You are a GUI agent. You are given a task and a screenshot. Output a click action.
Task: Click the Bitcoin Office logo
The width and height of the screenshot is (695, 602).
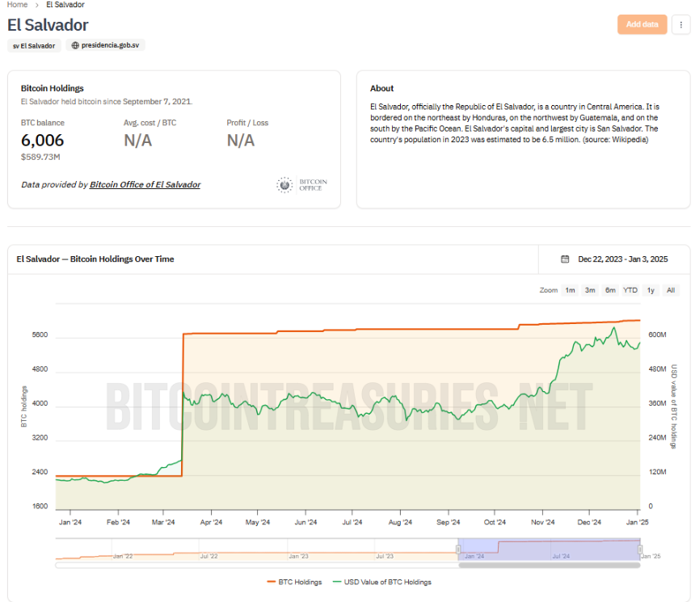tap(302, 185)
